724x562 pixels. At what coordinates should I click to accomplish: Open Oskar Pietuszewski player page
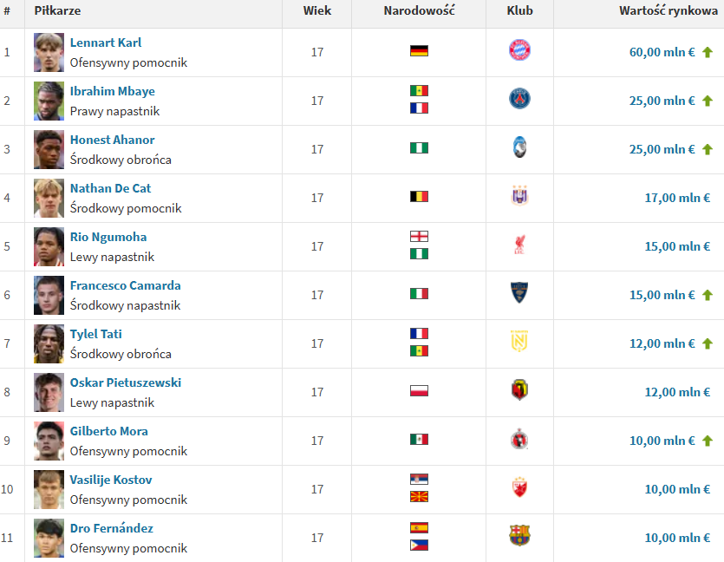point(125,382)
